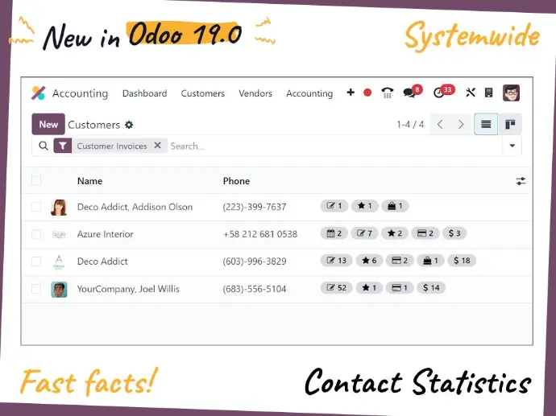The width and height of the screenshot is (556, 416).
Task: Go to next page of records
Action: [461, 124]
